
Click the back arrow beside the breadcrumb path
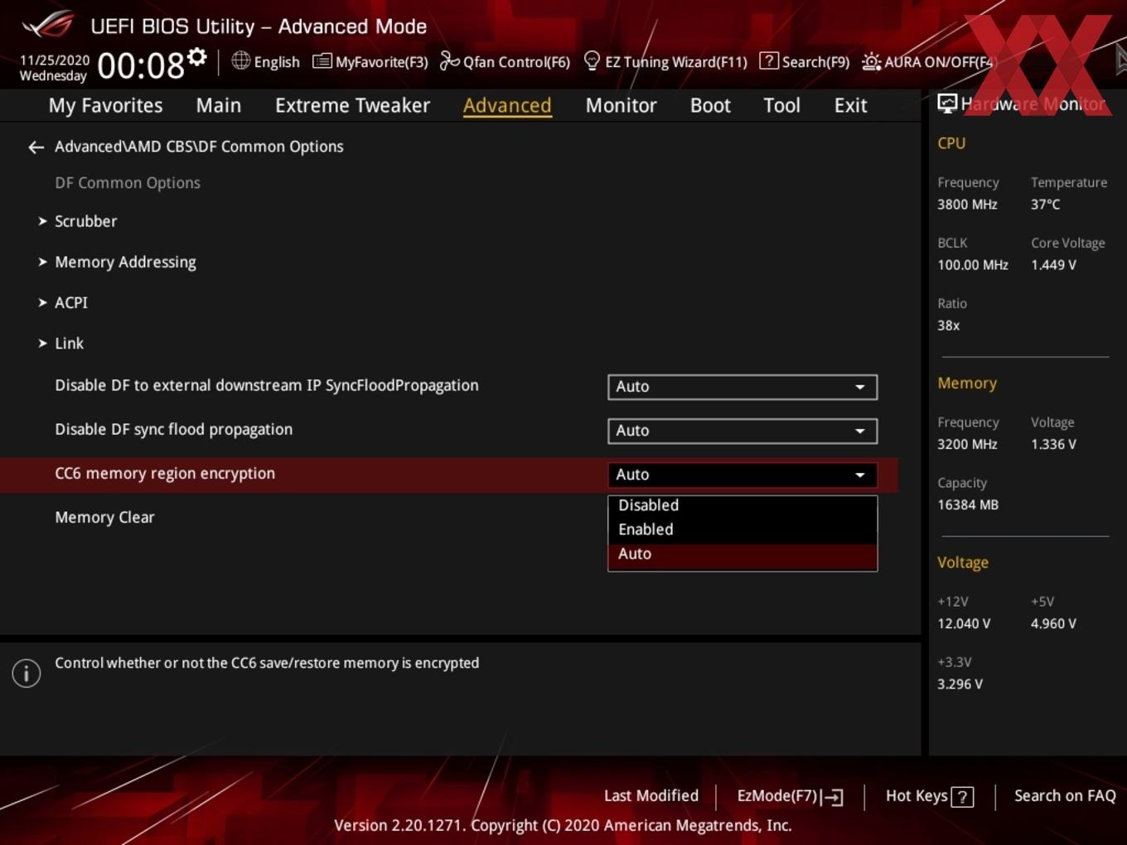pos(36,147)
